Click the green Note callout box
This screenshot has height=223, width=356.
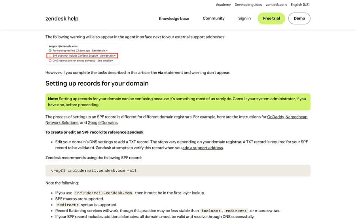[178, 102]
